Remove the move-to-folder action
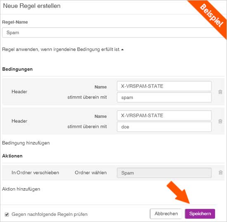The height and width of the screenshot is (222, 227). [x=220, y=172]
